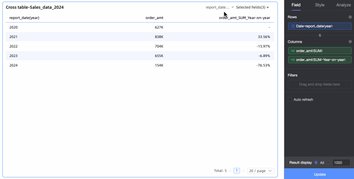Viewport: 354px width, 179px height.
Task: Open the 20 / page size dropdown
Action: (261, 171)
